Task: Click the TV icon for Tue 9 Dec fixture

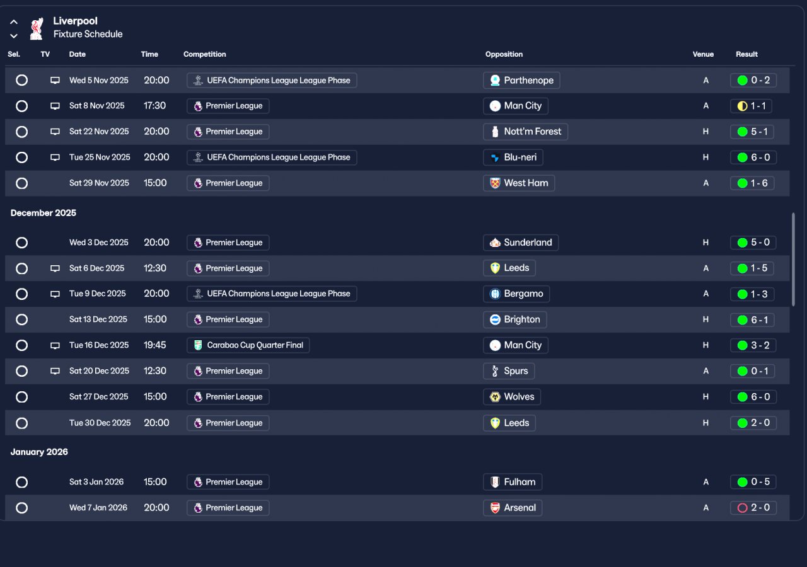Action: pos(55,294)
